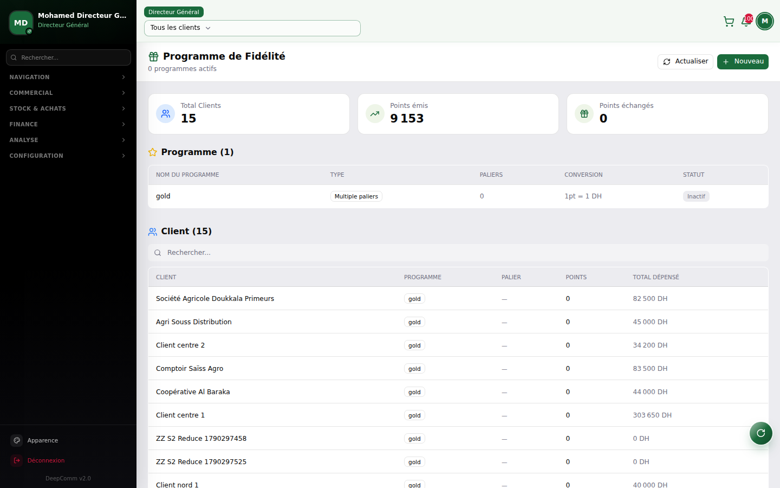The width and height of the screenshot is (780, 488).
Task: Click the gift icon beside Programme de Fidélité
Action: click(x=154, y=56)
